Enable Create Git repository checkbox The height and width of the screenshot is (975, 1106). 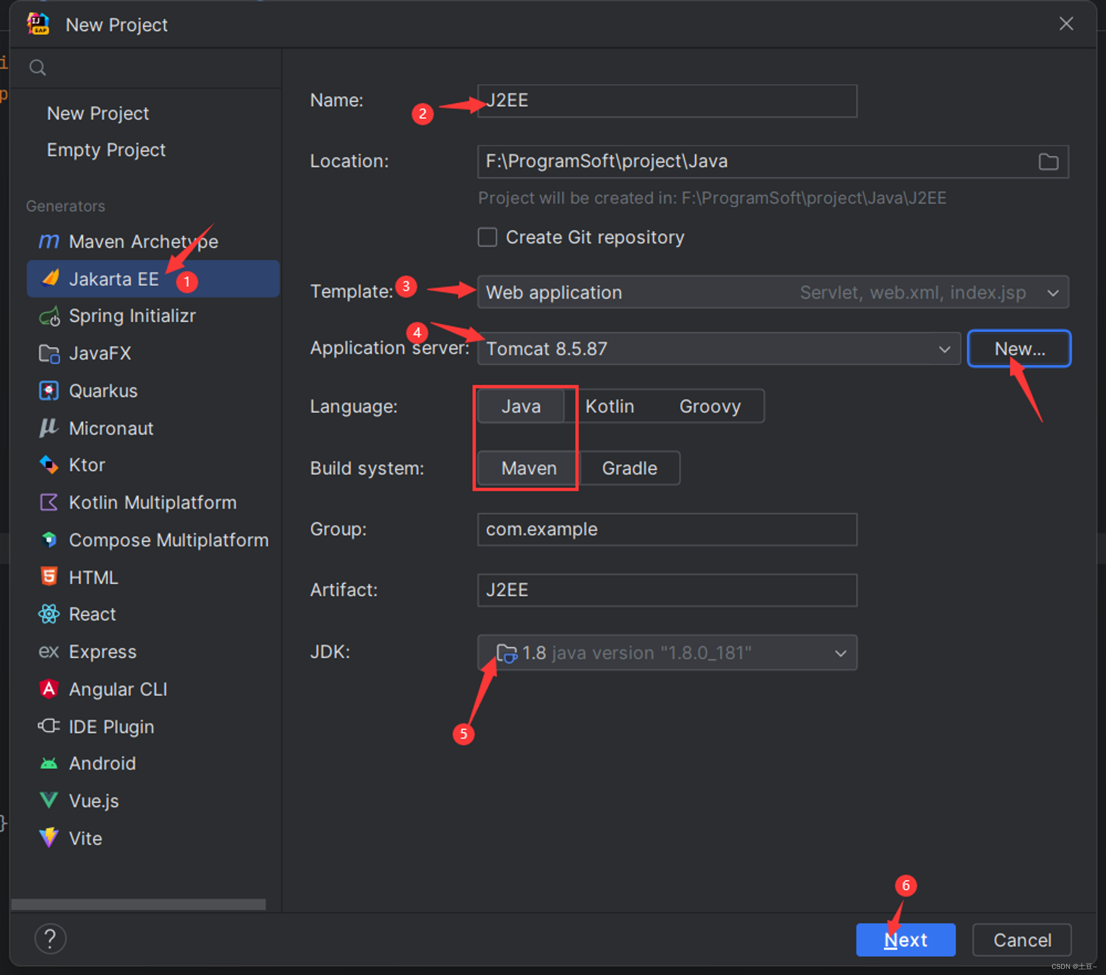click(x=487, y=237)
